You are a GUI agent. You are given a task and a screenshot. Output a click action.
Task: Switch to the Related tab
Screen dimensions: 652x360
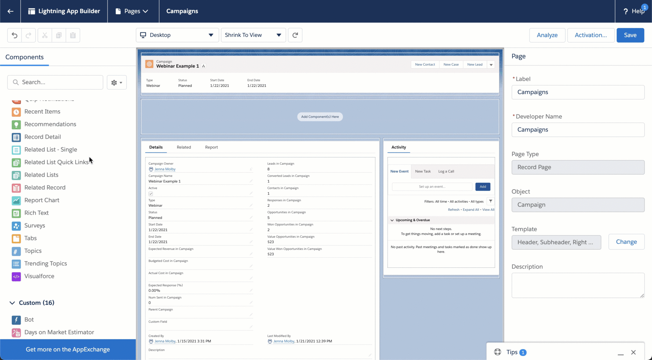coord(184,147)
